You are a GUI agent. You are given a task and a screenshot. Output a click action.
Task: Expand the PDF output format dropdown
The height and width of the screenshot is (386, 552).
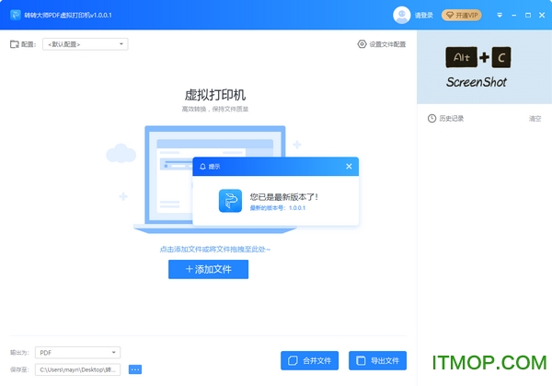point(78,353)
